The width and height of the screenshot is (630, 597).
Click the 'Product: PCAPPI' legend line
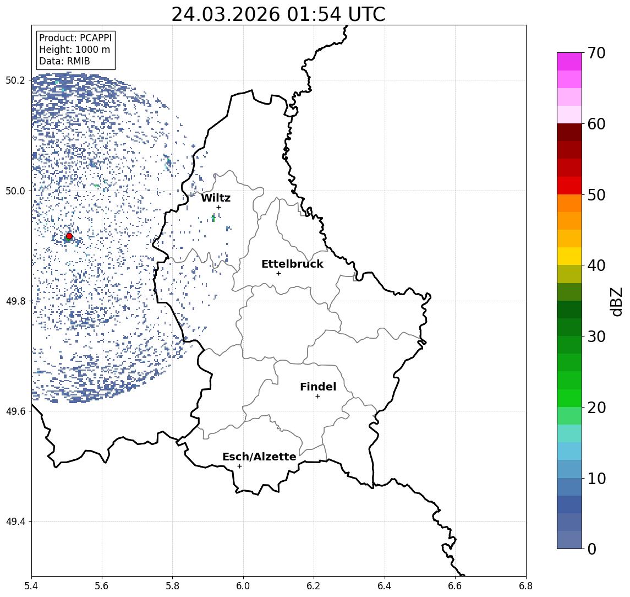[75, 38]
